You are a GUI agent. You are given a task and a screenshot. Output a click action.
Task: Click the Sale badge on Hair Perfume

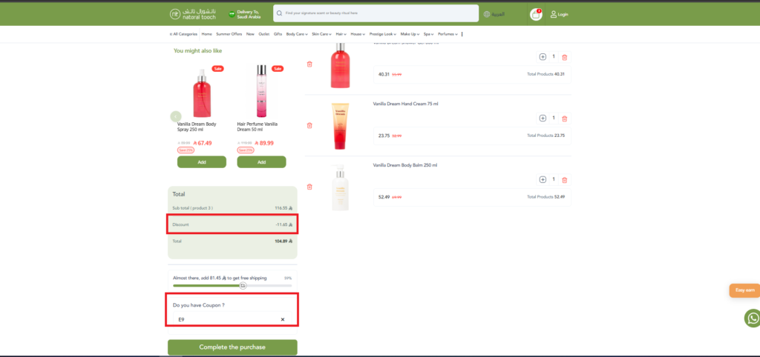pyautogui.click(x=278, y=69)
